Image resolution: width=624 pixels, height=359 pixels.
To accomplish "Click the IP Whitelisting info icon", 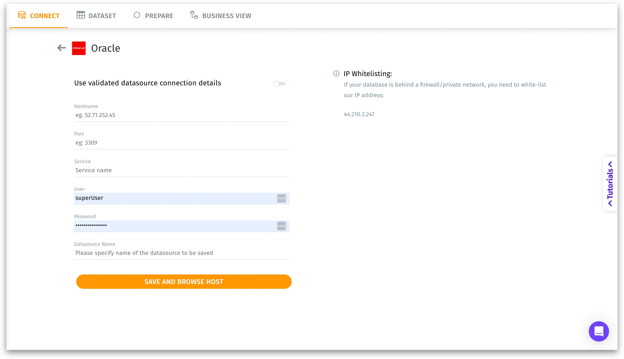I will pos(336,74).
